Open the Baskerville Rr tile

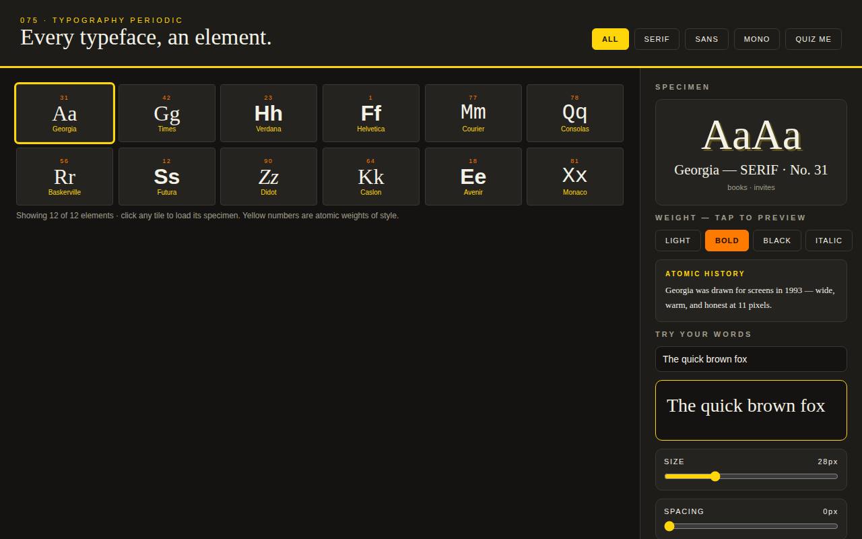coord(65,177)
